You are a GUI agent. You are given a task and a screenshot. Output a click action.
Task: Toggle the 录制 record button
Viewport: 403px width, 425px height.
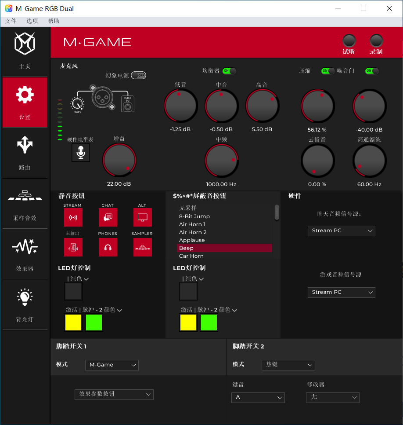[x=376, y=41]
